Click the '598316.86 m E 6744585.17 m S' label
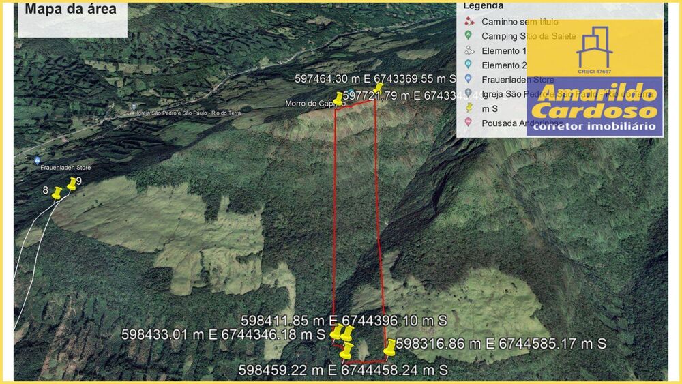This screenshot has height=384, width=682. [x=501, y=344]
